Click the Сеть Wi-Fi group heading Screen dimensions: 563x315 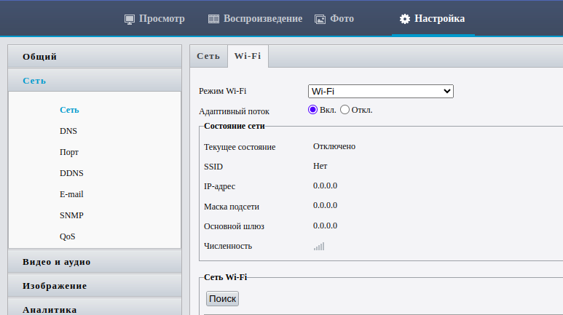[226, 277]
